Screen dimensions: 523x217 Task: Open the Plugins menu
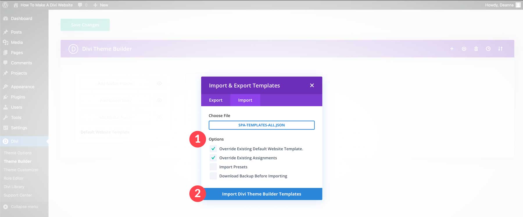coord(18,97)
